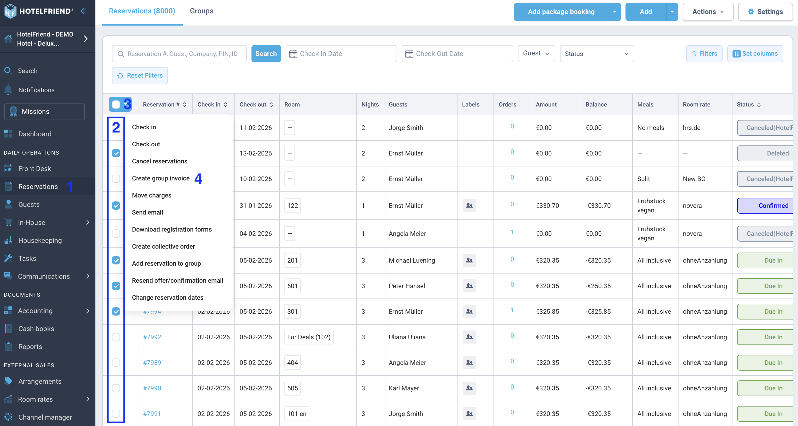Viewport: 798px width, 426px height.
Task: Open orders count 1 for #7994 row
Action: [512, 310]
